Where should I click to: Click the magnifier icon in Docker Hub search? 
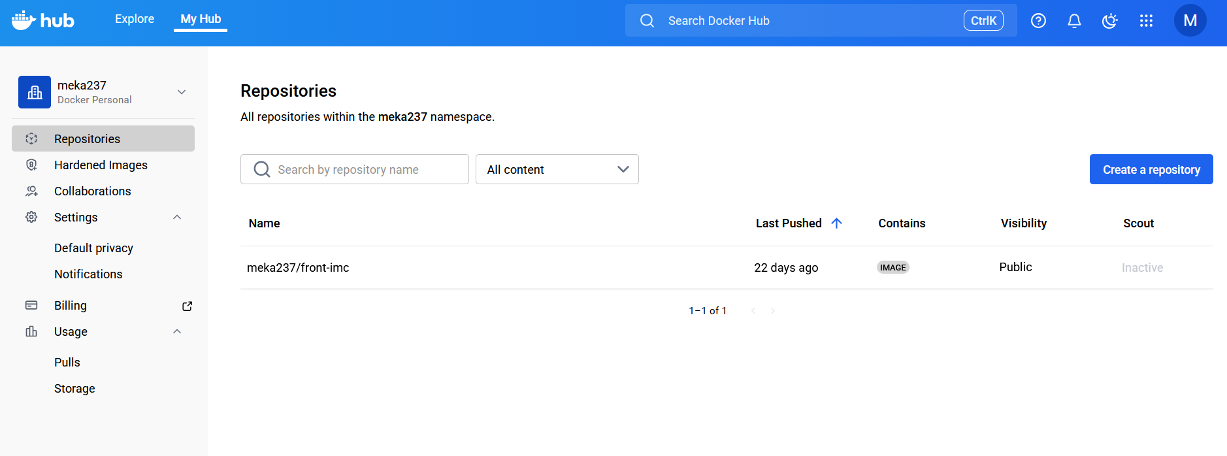click(x=647, y=21)
